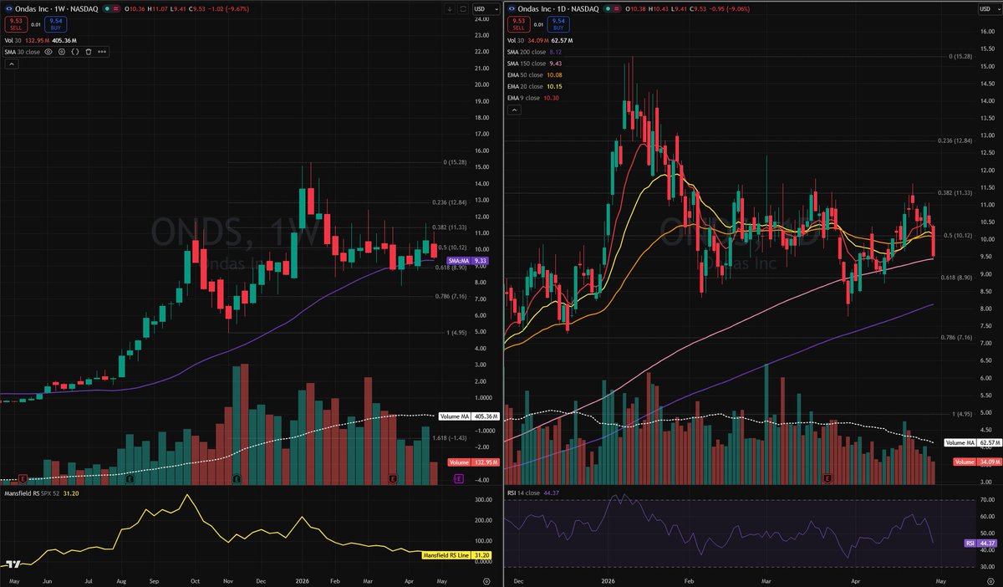
Task: Open symbol search via Ondas Inc 1D title
Action: tap(558, 9)
